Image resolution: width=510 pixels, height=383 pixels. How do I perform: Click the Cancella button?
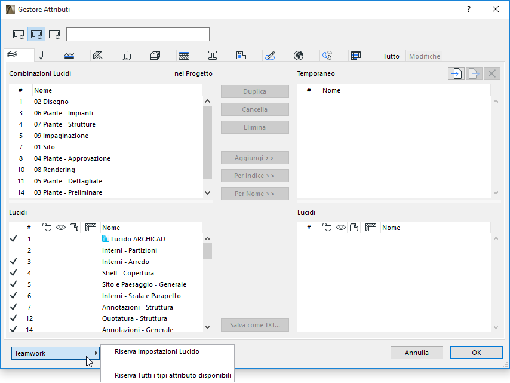(254, 109)
